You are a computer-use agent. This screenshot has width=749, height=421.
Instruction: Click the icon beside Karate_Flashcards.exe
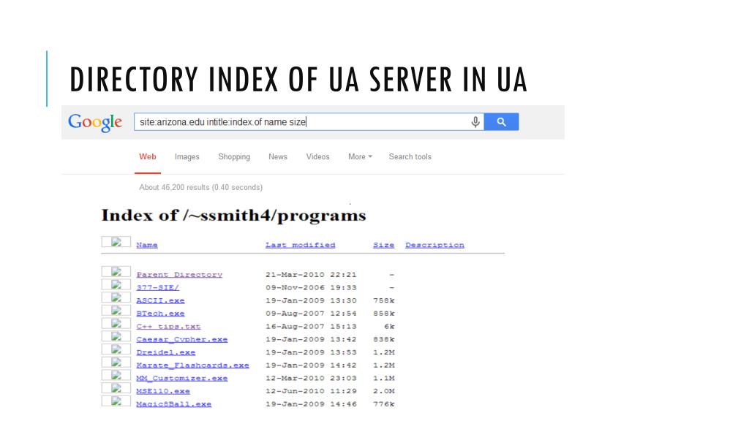click(x=116, y=362)
